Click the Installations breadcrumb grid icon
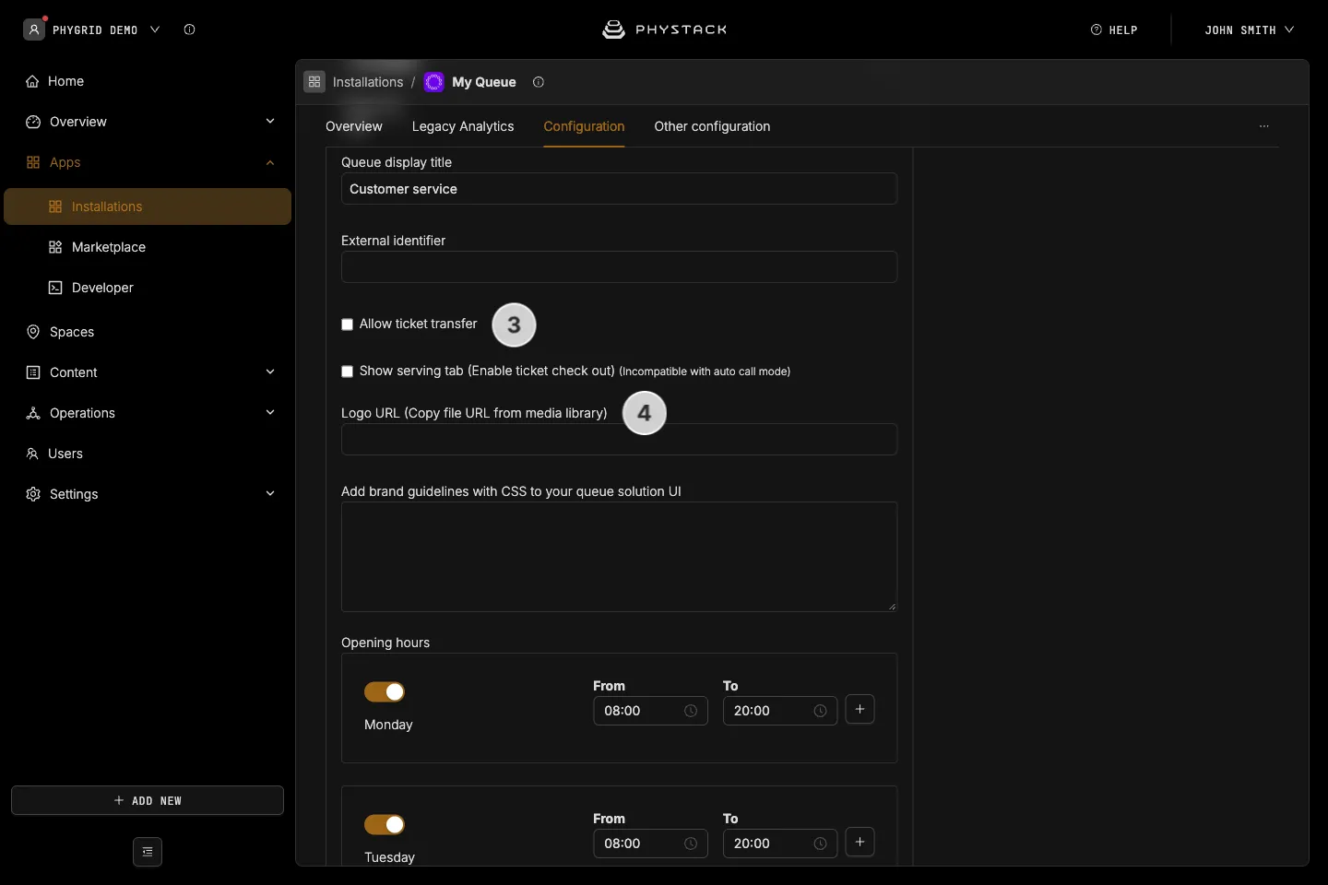The image size is (1328, 885). pyautogui.click(x=314, y=82)
